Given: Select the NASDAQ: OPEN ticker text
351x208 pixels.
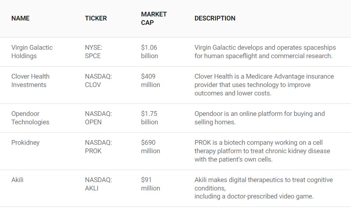Looking at the screenshot, I should [98, 118].
